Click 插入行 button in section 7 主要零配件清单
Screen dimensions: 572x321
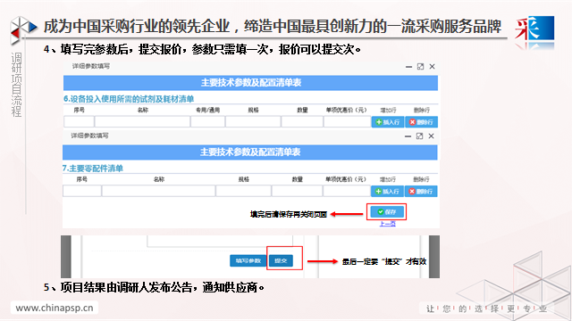tap(387, 192)
